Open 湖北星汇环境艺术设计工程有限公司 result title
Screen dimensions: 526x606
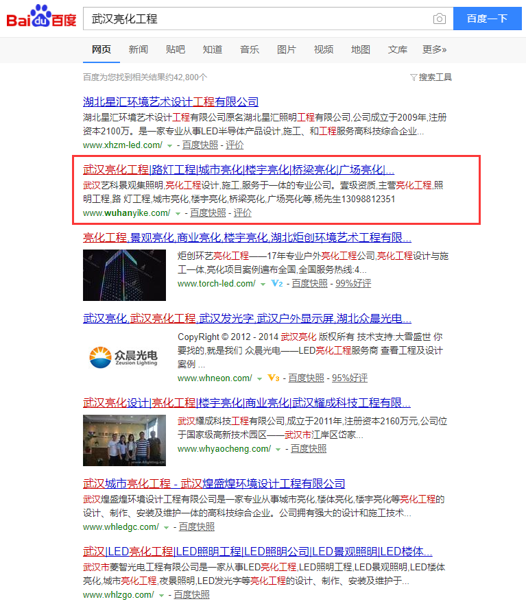(171, 101)
